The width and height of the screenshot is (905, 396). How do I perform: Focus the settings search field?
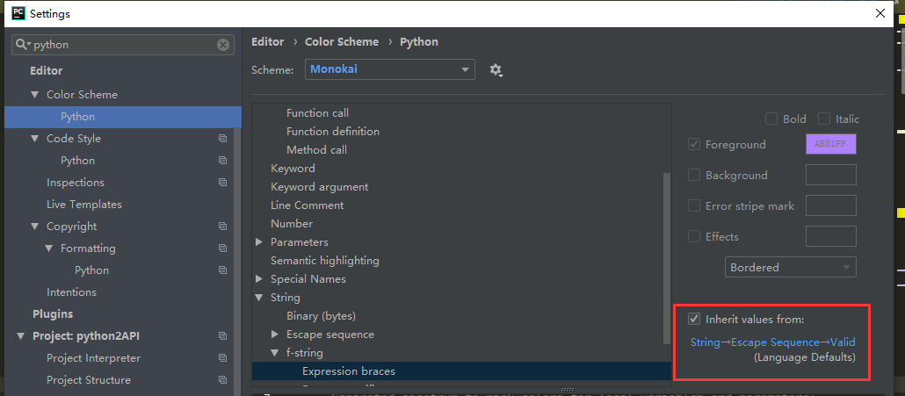[124, 45]
